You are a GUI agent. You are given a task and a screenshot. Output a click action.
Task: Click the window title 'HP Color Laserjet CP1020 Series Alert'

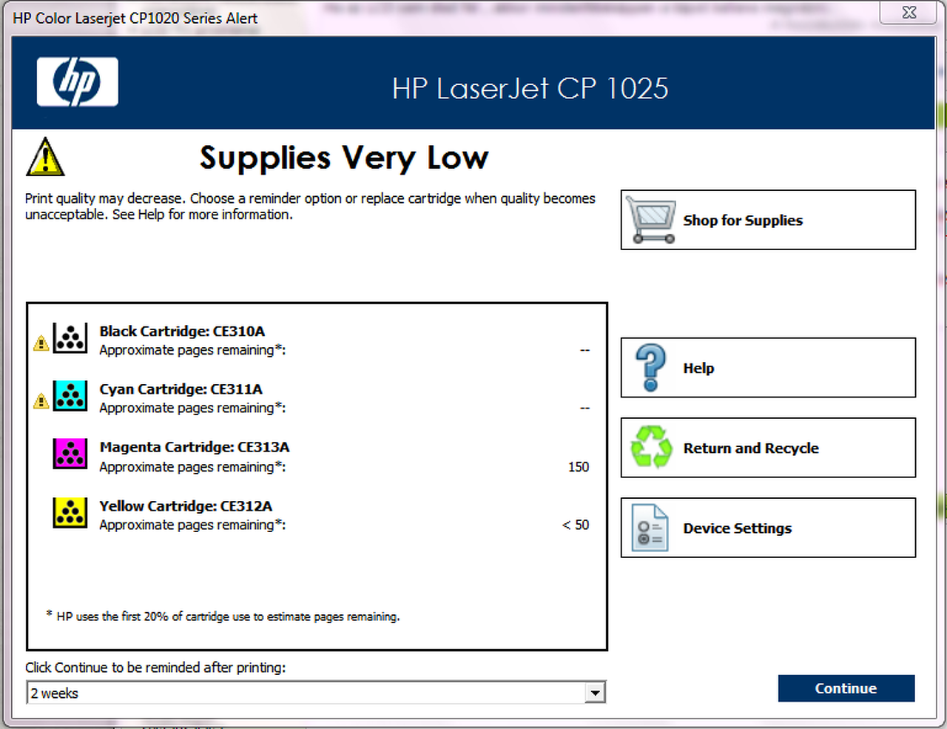tap(135, 18)
